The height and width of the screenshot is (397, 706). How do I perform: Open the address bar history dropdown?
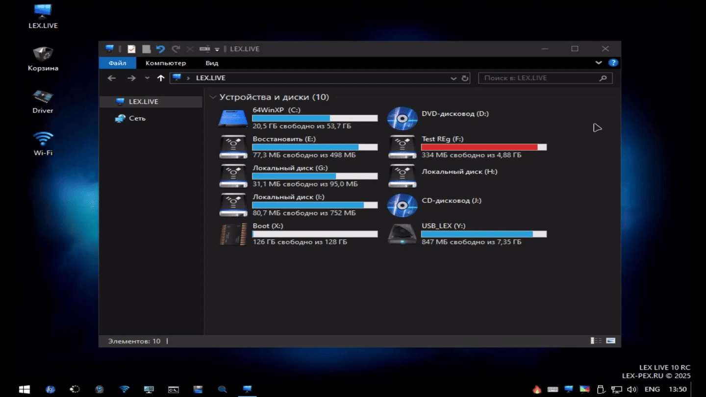tap(454, 78)
